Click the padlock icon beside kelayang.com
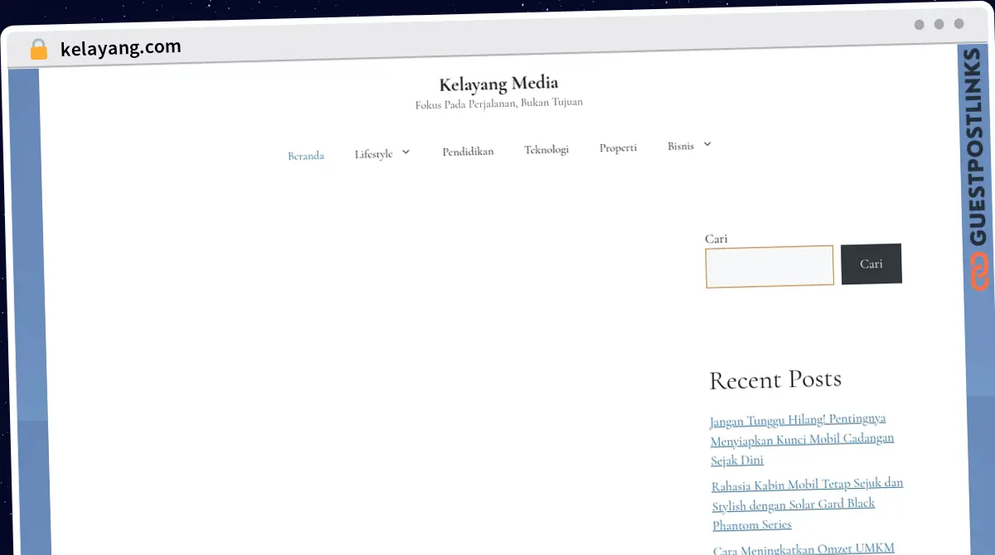Screen dimensions: 995x555 (38, 50)
